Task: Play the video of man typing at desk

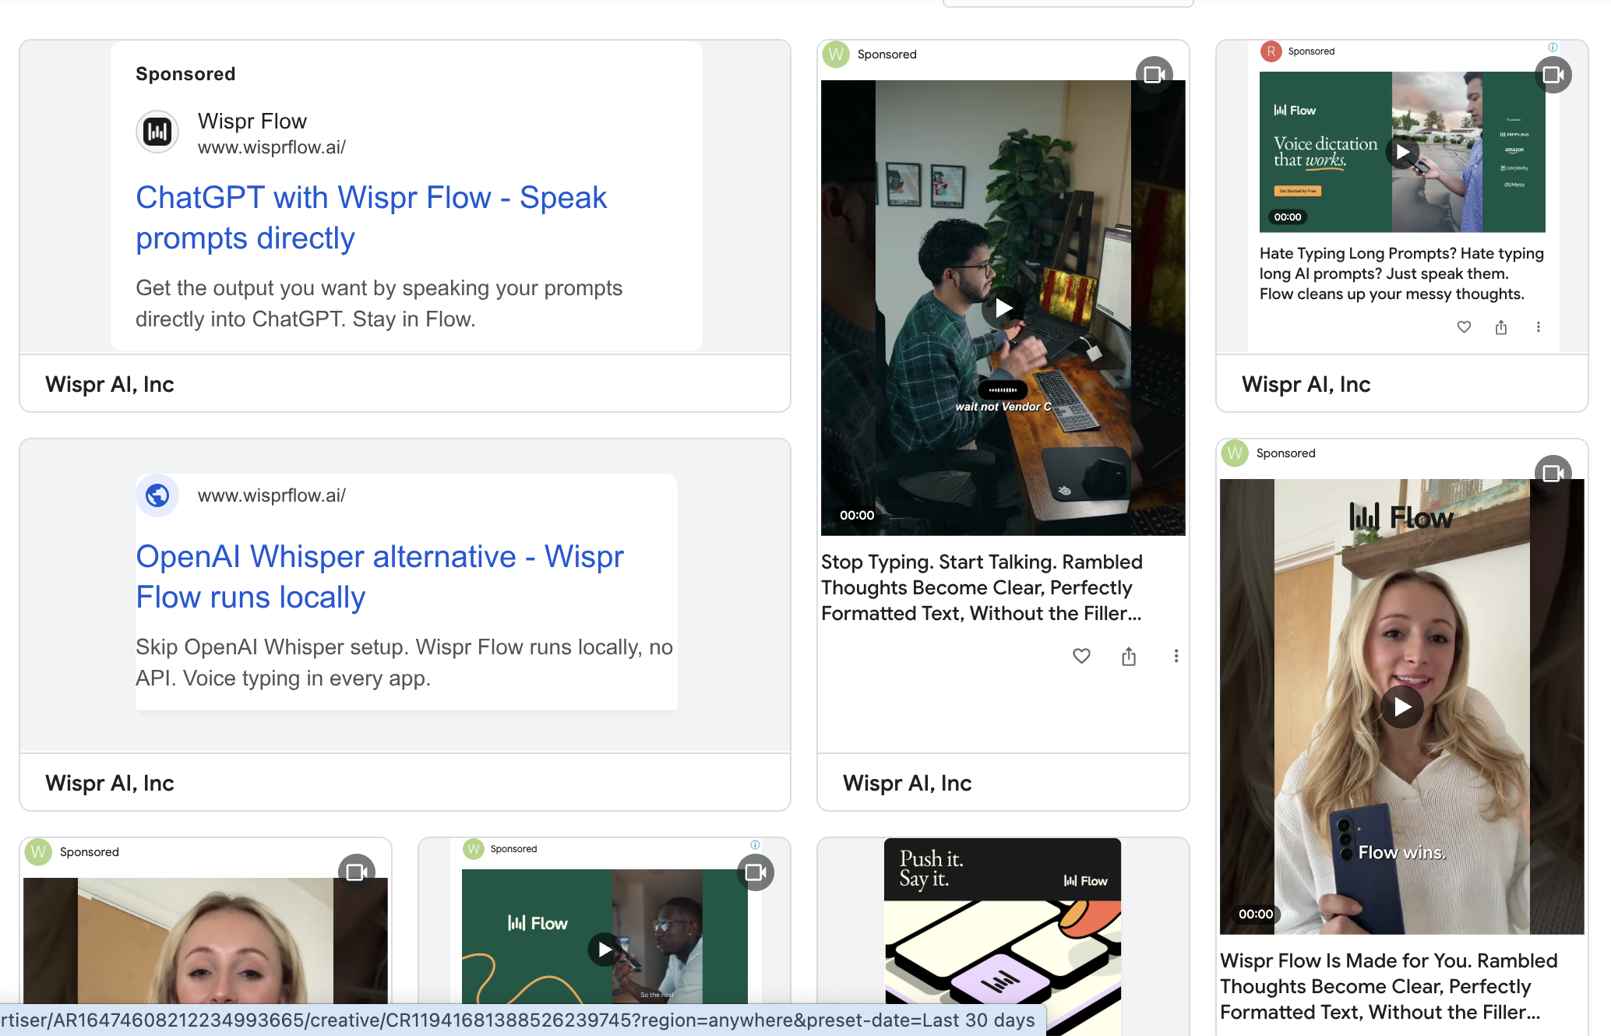Action: [x=1003, y=308]
